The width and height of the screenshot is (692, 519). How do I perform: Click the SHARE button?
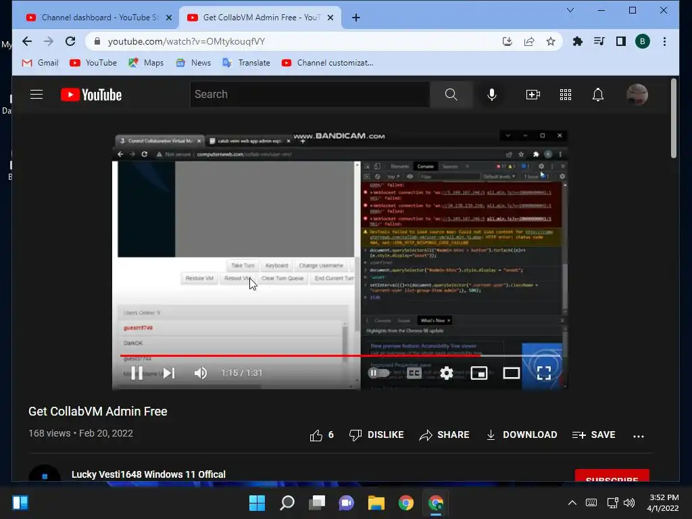pyautogui.click(x=444, y=435)
